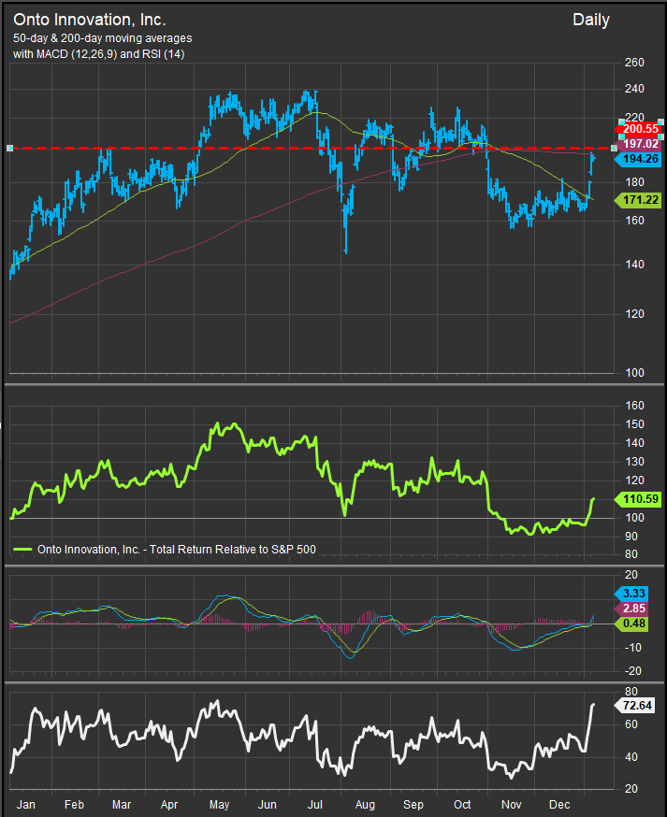Screen dimensions: 667x817
Task: Select the Daily timeframe label
Action: pyautogui.click(x=591, y=21)
